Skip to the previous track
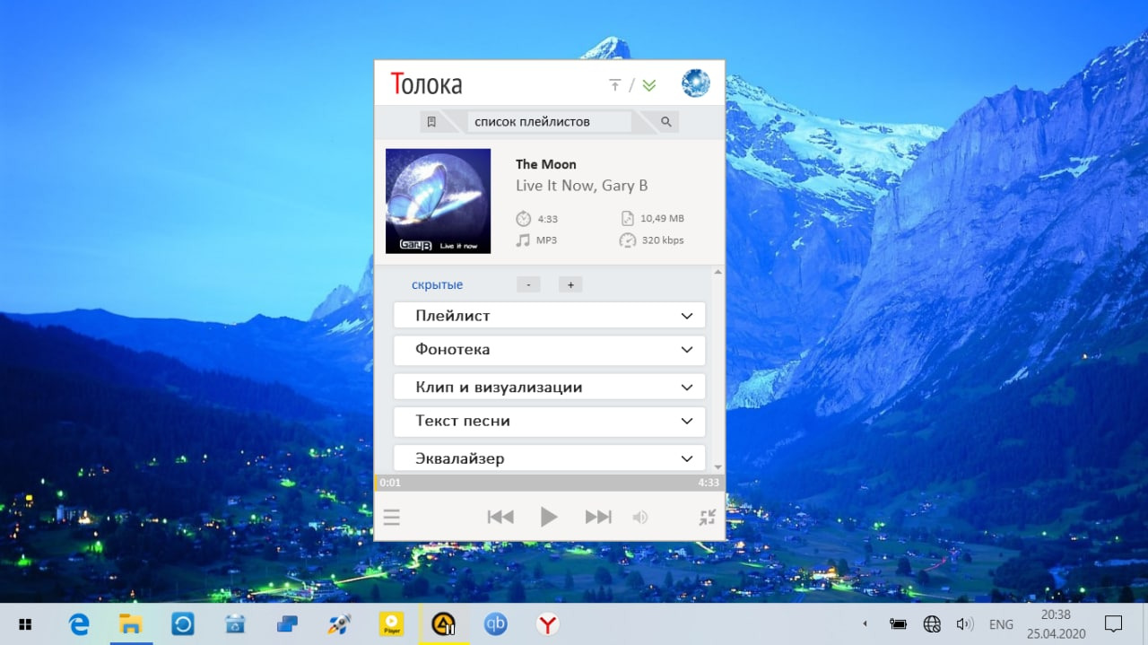Viewport: 1148px width, 645px height. tap(500, 517)
